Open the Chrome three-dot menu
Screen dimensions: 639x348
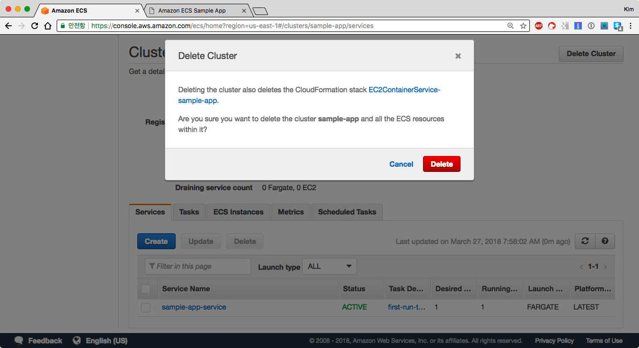click(630, 26)
